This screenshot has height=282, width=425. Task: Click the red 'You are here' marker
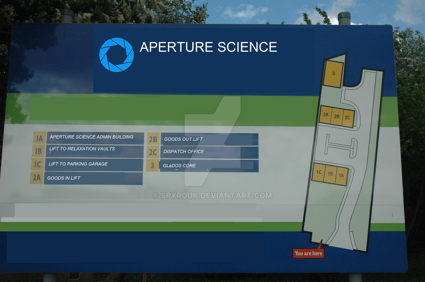point(308,253)
